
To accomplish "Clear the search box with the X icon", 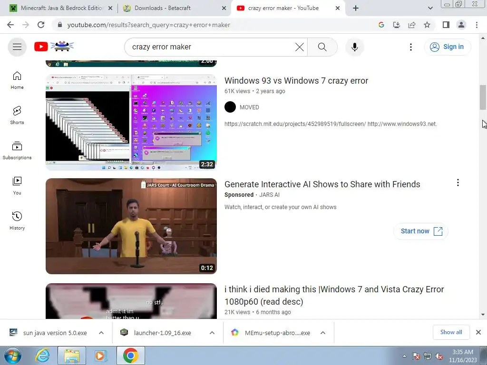I will click(x=300, y=47).
